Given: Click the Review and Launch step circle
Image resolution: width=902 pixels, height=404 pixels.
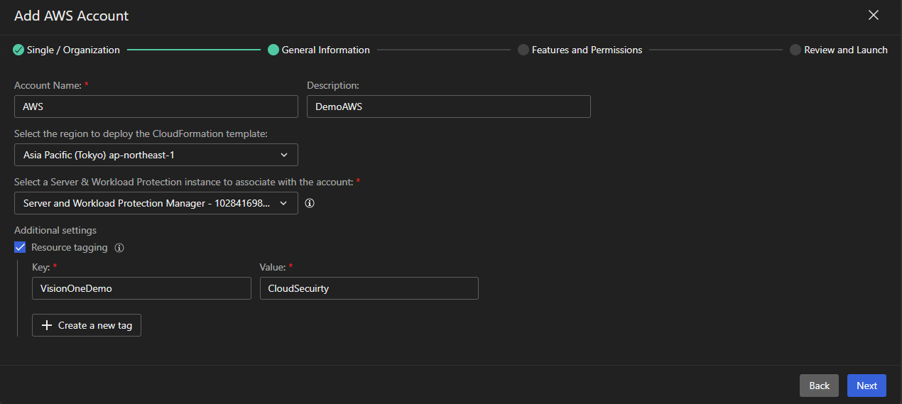Looking at the screenshot, I should click(795, 50).
